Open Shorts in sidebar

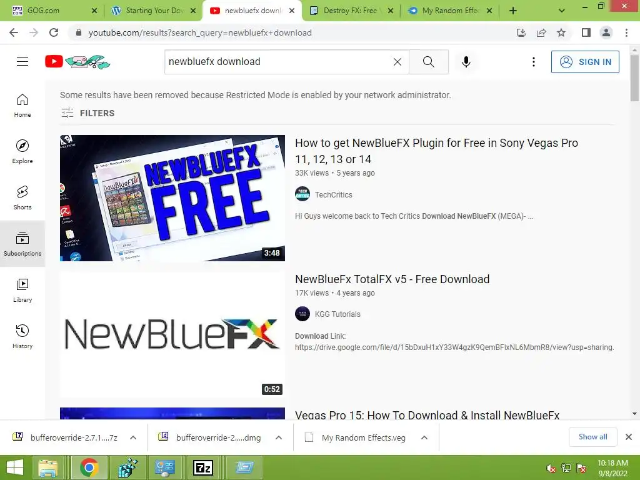coord(22,197)
